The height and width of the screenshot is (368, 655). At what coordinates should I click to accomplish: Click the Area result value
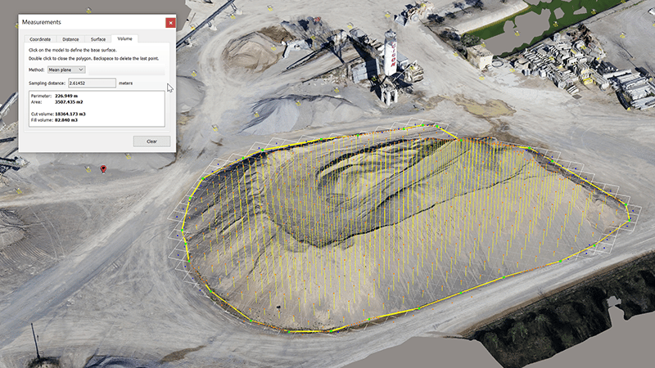(70, 102)
